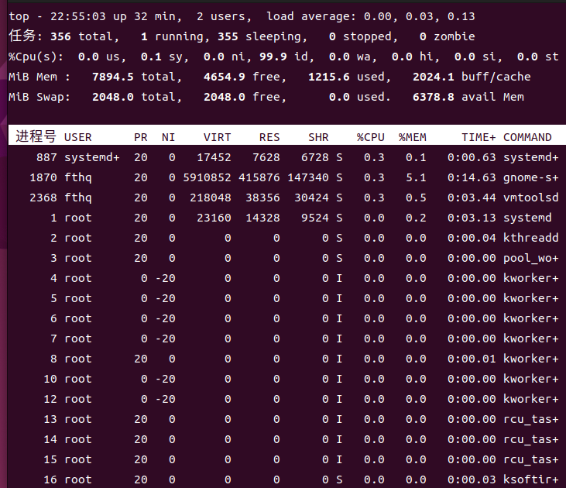This screenshot has height=488, width=566.
Task: Select PID 10 in process list
Action: tap(50, 379)
